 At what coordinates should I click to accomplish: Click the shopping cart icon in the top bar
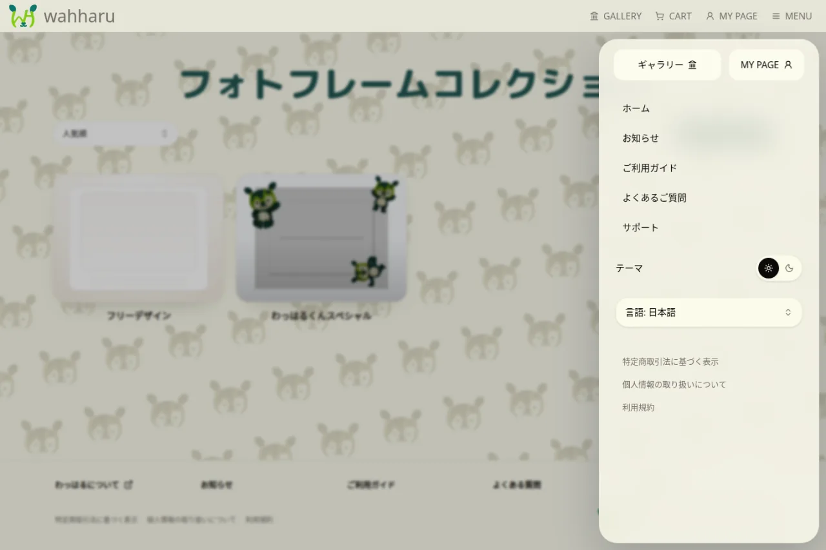tap(660, 16)
